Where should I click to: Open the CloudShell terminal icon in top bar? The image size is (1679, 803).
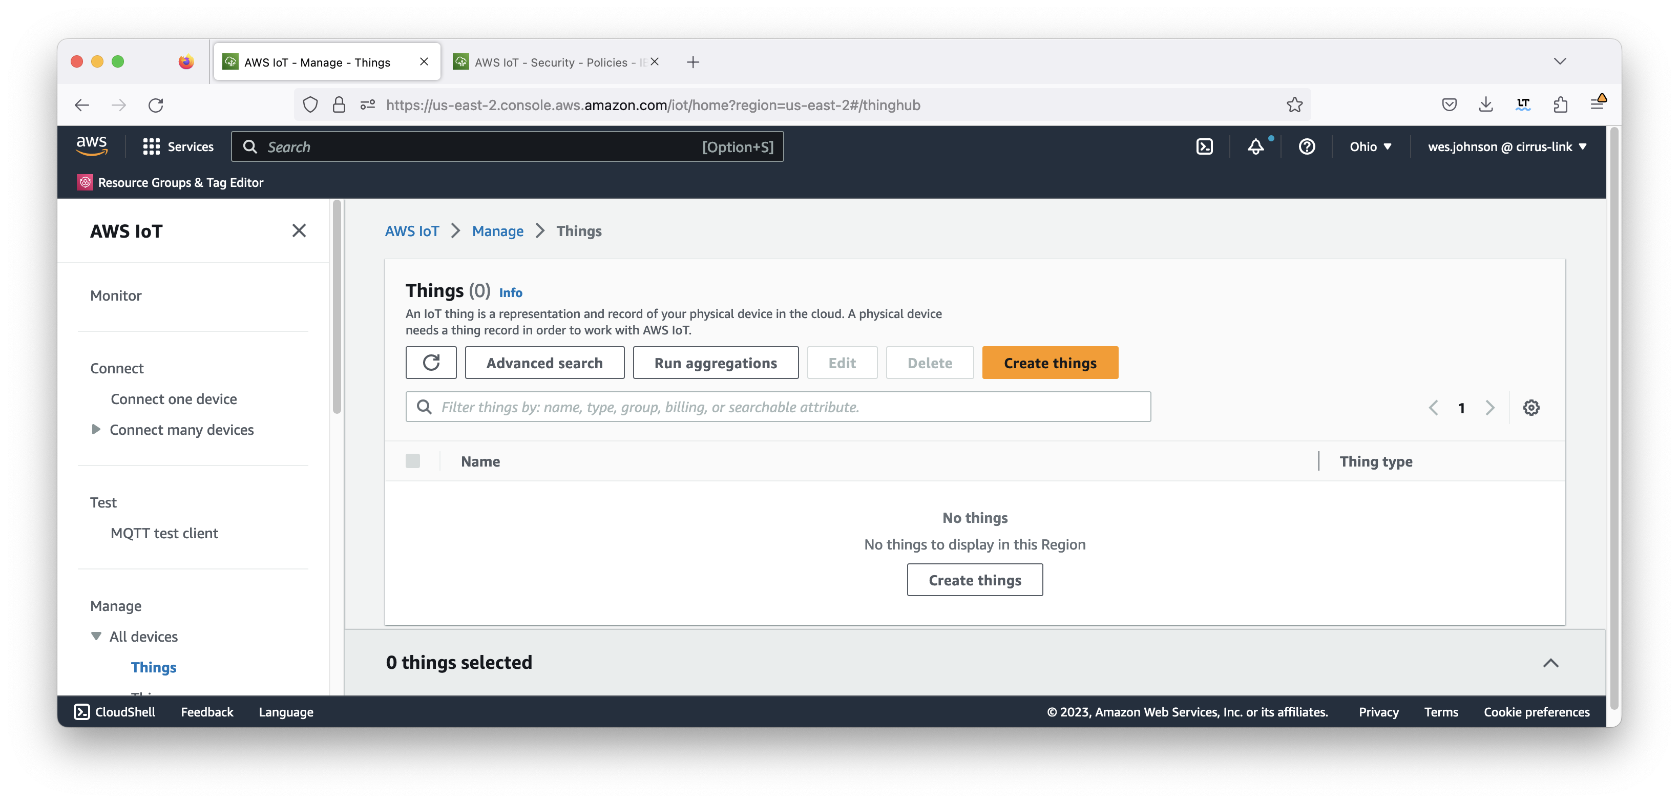1205,146
